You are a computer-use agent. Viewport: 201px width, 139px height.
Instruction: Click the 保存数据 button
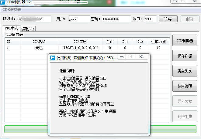click(185, 56)
